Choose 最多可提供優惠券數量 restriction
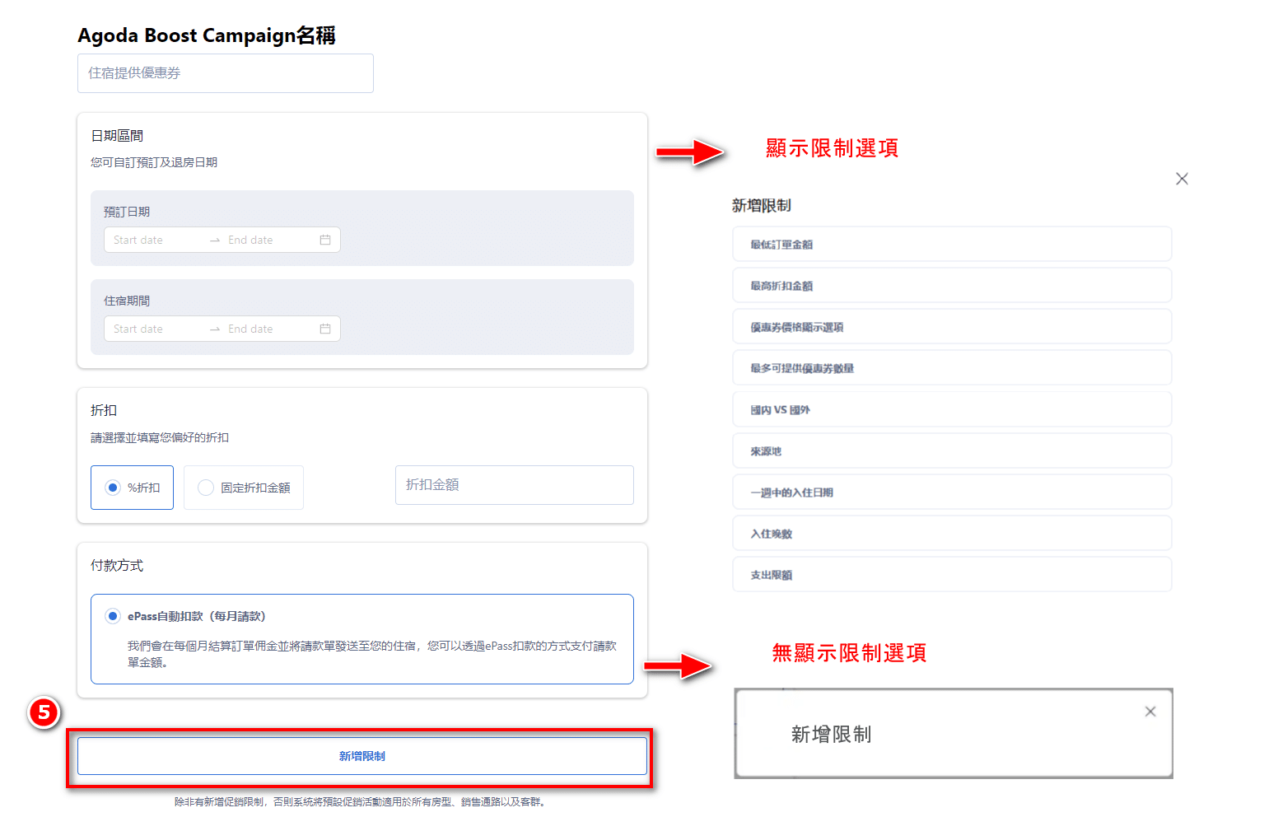The height and width of the screenshot is (831, 1278). [952, 368]
